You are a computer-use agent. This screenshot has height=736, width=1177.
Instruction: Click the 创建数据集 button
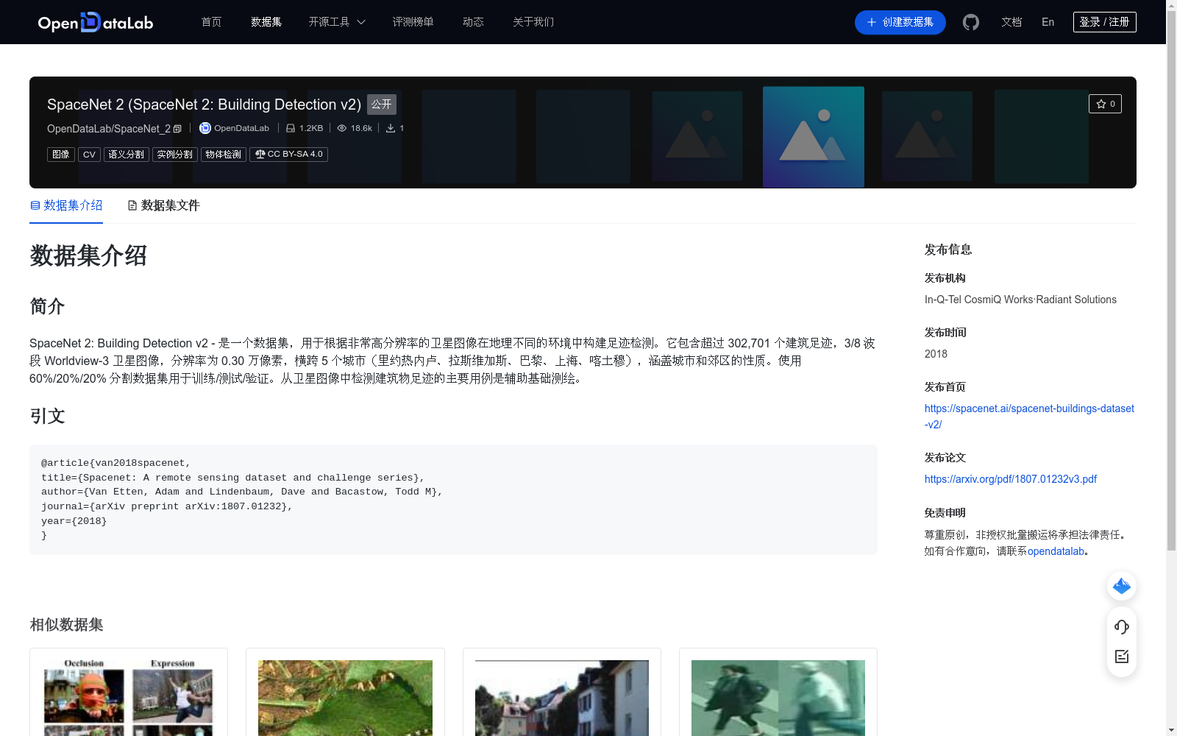pyautogui.click(x=900, y=22)
